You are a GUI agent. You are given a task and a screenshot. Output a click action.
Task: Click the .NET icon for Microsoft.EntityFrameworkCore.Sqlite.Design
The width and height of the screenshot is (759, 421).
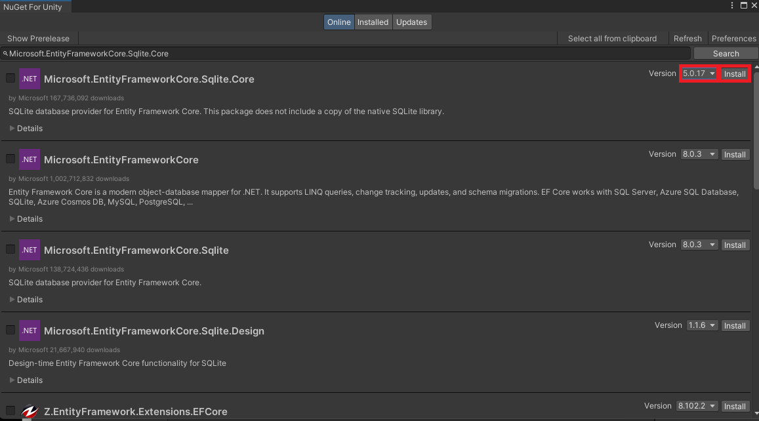pyautogui.click(x=30, y=331)
